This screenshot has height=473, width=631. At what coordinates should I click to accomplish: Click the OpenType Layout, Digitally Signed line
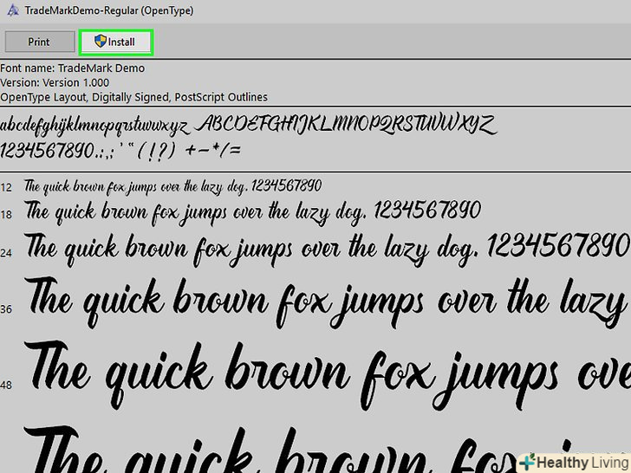134,97
